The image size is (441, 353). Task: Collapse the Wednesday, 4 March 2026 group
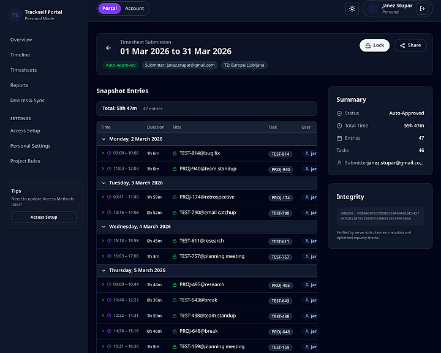104,227
